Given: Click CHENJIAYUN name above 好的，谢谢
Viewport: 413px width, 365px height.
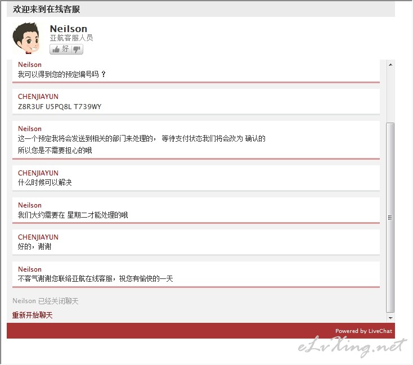Looking at the screenshot, I should click(38, 237).
